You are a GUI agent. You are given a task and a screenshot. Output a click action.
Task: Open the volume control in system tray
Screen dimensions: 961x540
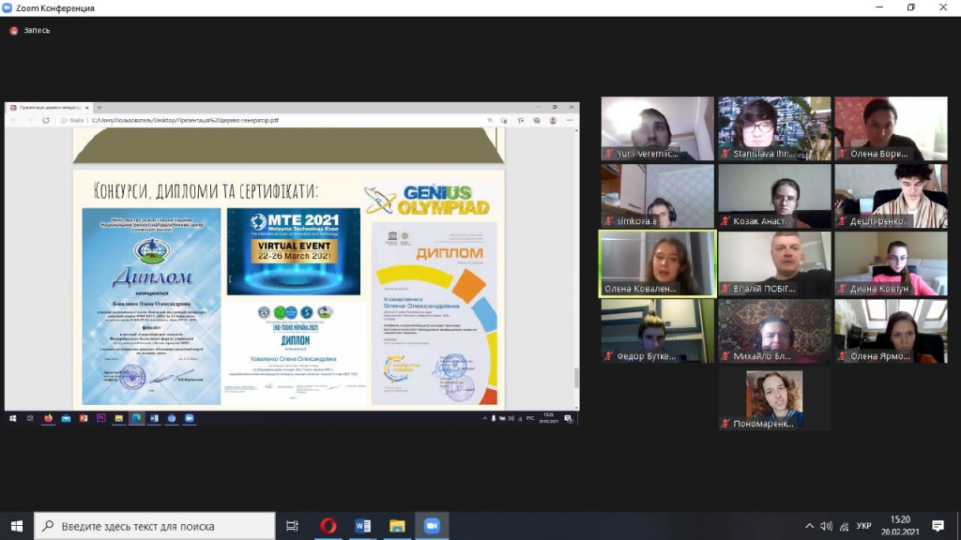[x=826, y=526]
